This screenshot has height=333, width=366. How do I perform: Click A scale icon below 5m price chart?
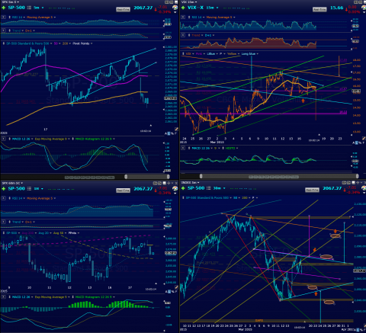point(166,133)
